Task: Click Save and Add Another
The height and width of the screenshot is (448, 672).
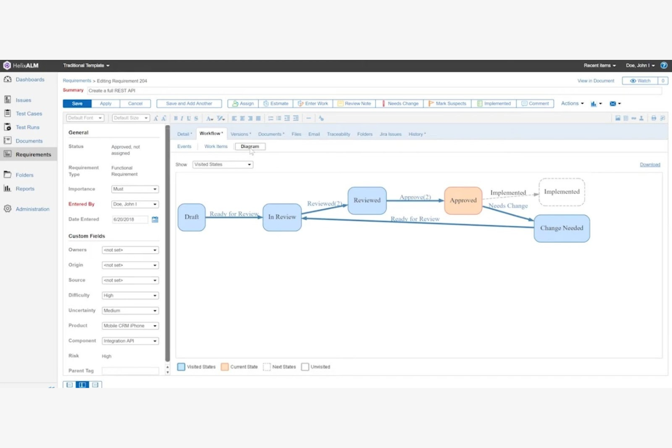Action: point(189,103)
